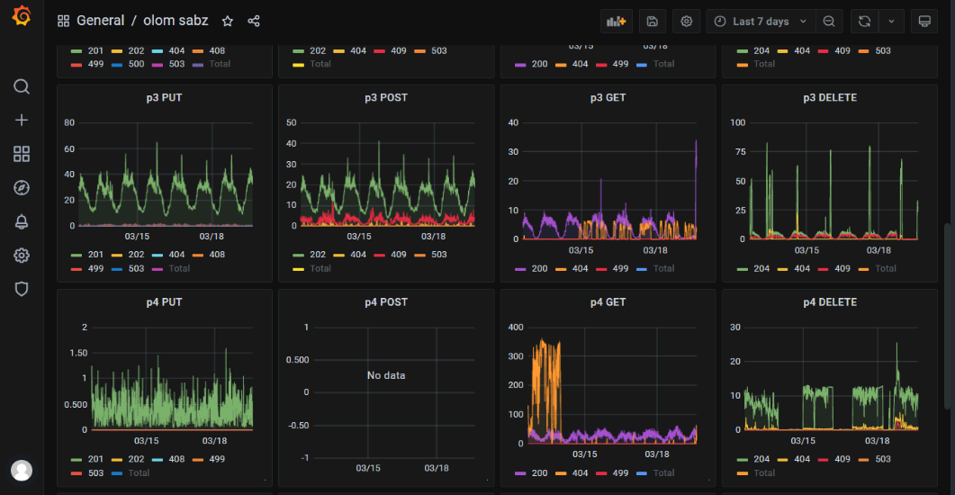Zoom out the time range
The width and height of the screenshot is (955, 495).
tap(828, 21)
